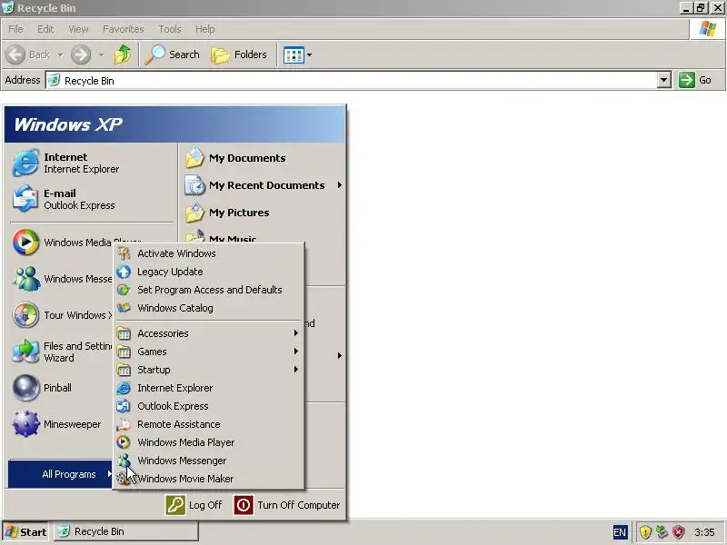Open the Favorites menu
727x545 pixels.
(124, 29)
